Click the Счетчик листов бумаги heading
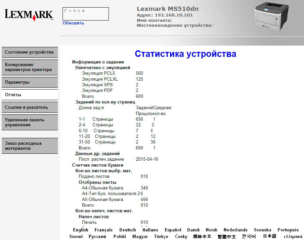The height and width of the screenshot is (240, 304). (x=98, y=165)
